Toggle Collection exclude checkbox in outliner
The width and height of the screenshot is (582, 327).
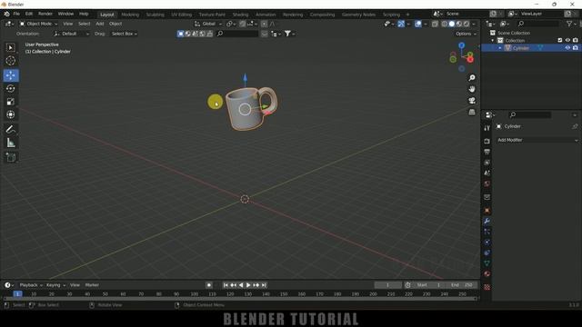tap(560, 40)
